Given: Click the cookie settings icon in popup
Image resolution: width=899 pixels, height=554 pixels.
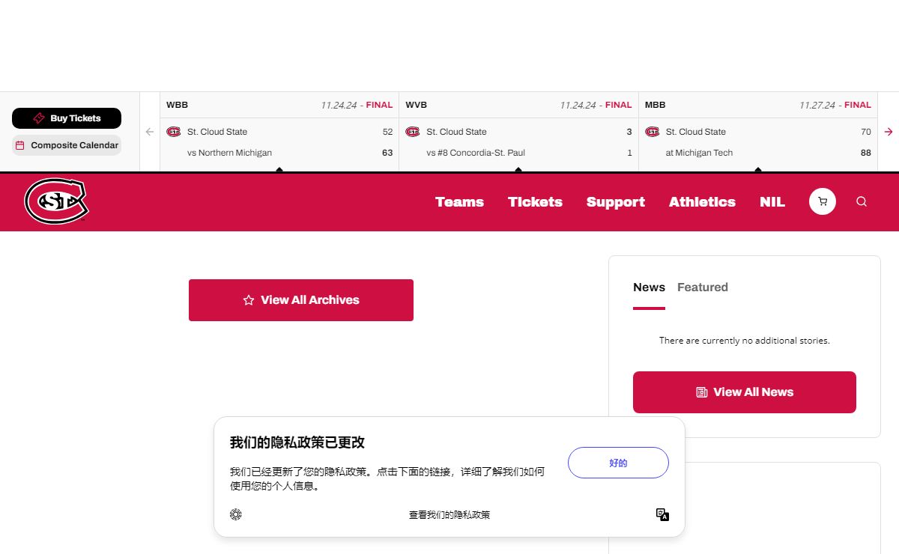Looking at the screenshot, I should pos(236,514).
